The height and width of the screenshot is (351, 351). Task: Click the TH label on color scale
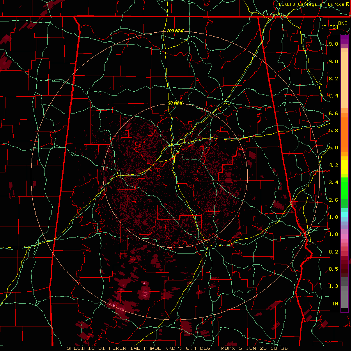tap(335, 304)
